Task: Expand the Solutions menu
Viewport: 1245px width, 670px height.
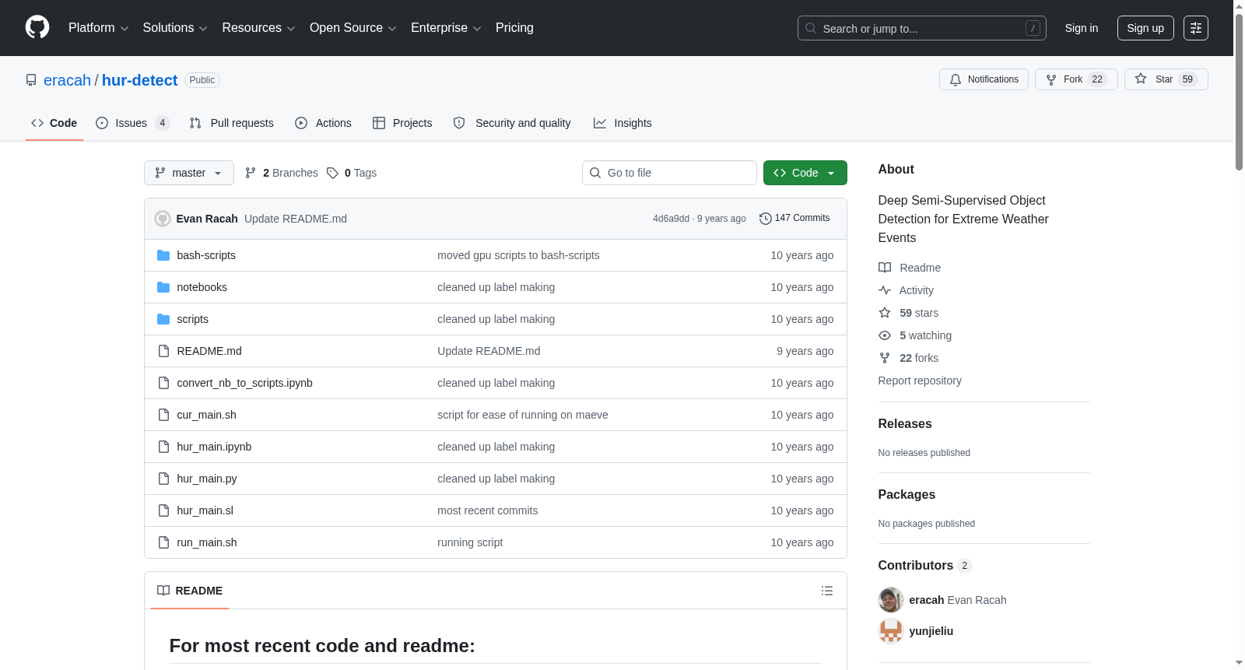Action: [175, 28]
